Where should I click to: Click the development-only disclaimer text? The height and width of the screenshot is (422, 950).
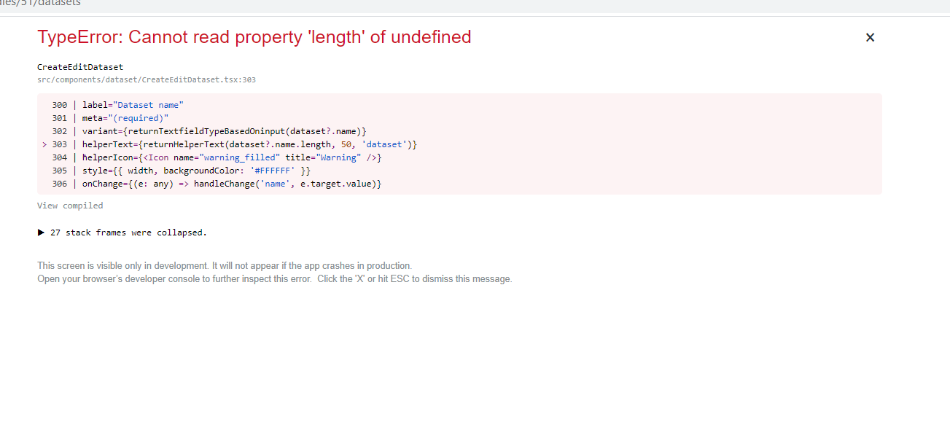pyautogui.click(x=224, y=265)
